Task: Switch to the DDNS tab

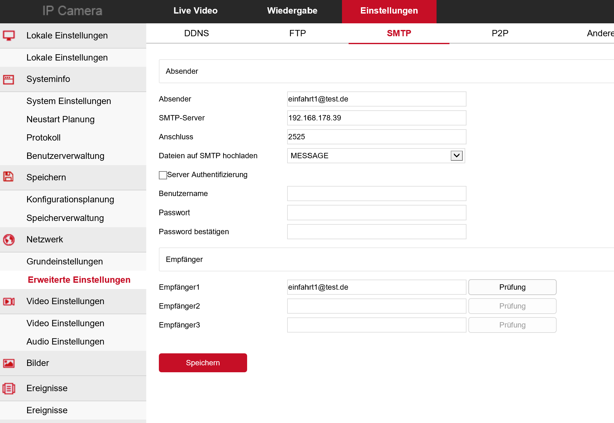Action: [196, 33]
